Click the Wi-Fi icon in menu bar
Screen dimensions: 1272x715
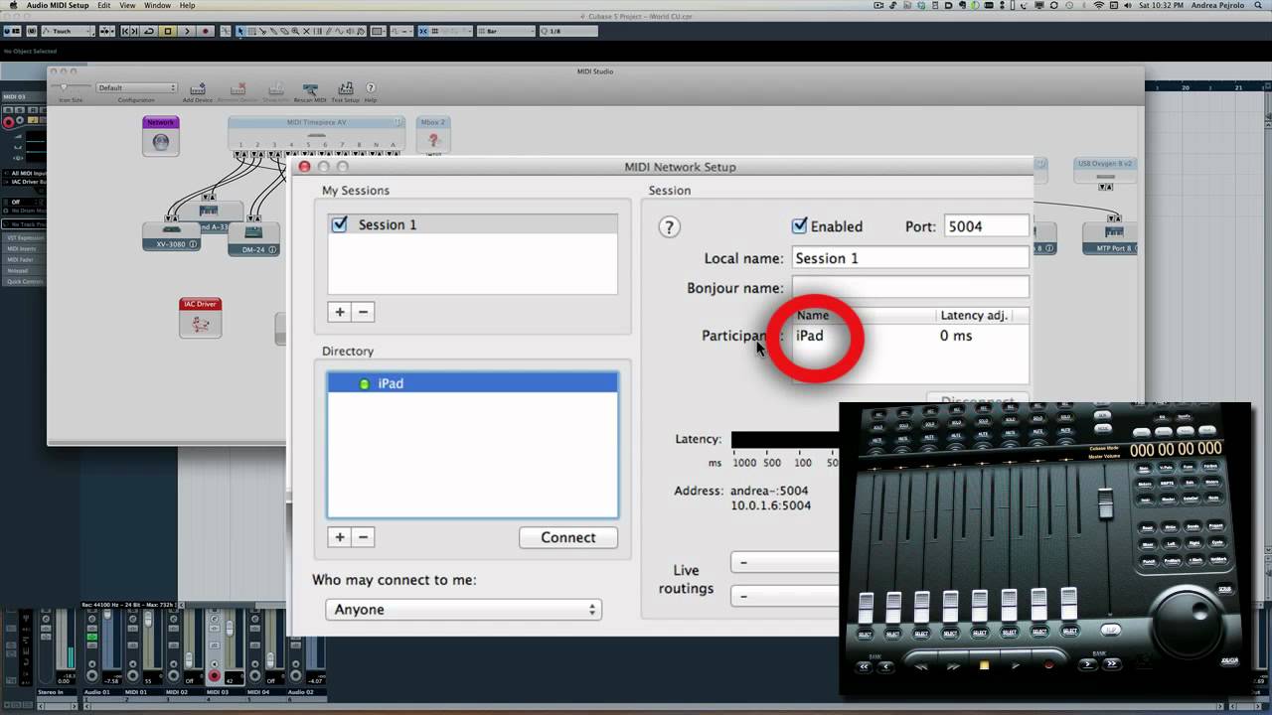tap(1099, 6)
